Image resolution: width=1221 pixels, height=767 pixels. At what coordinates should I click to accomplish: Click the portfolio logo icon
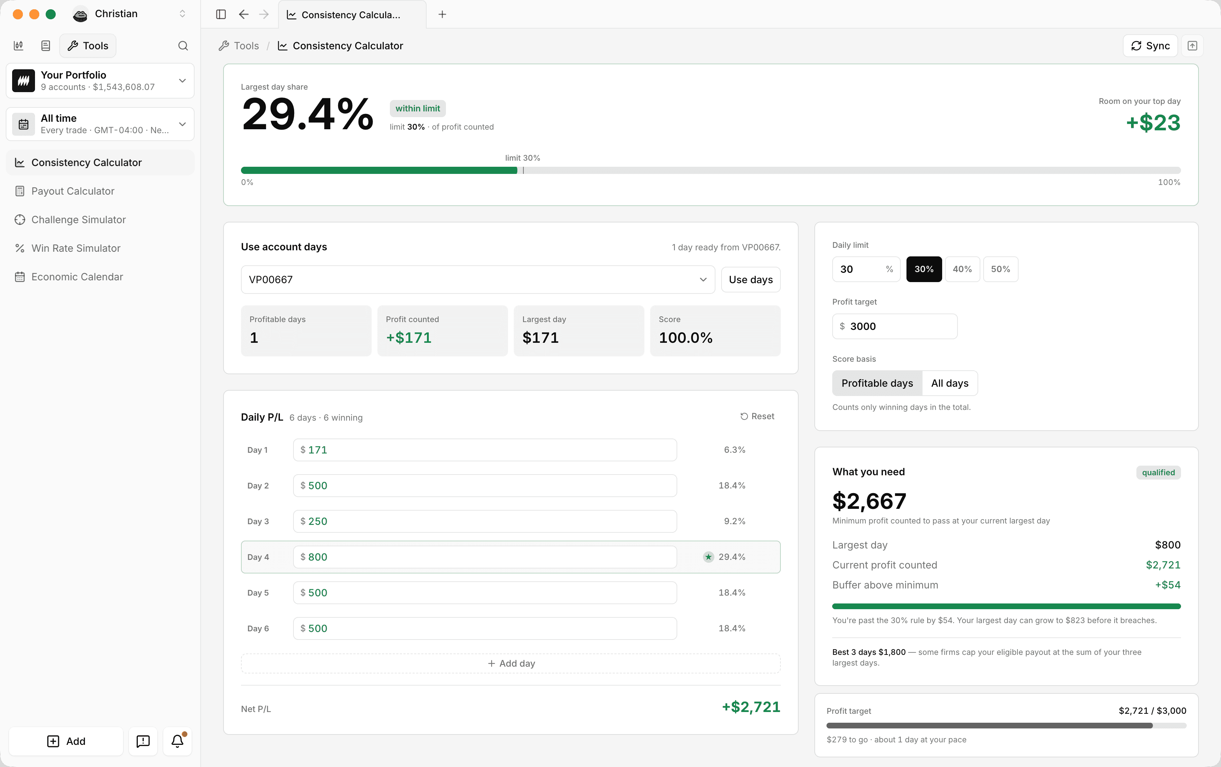pyautogui.click(x=23, y=81)
